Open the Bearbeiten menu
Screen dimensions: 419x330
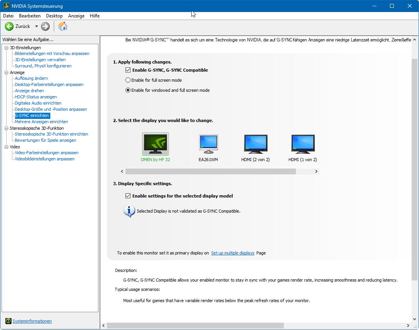(30, 16)
